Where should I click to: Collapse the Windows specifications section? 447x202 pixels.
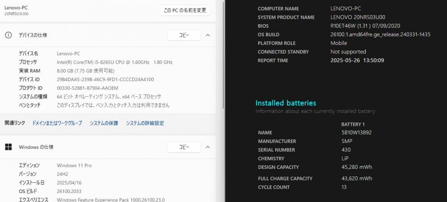[x=208, y=147]
